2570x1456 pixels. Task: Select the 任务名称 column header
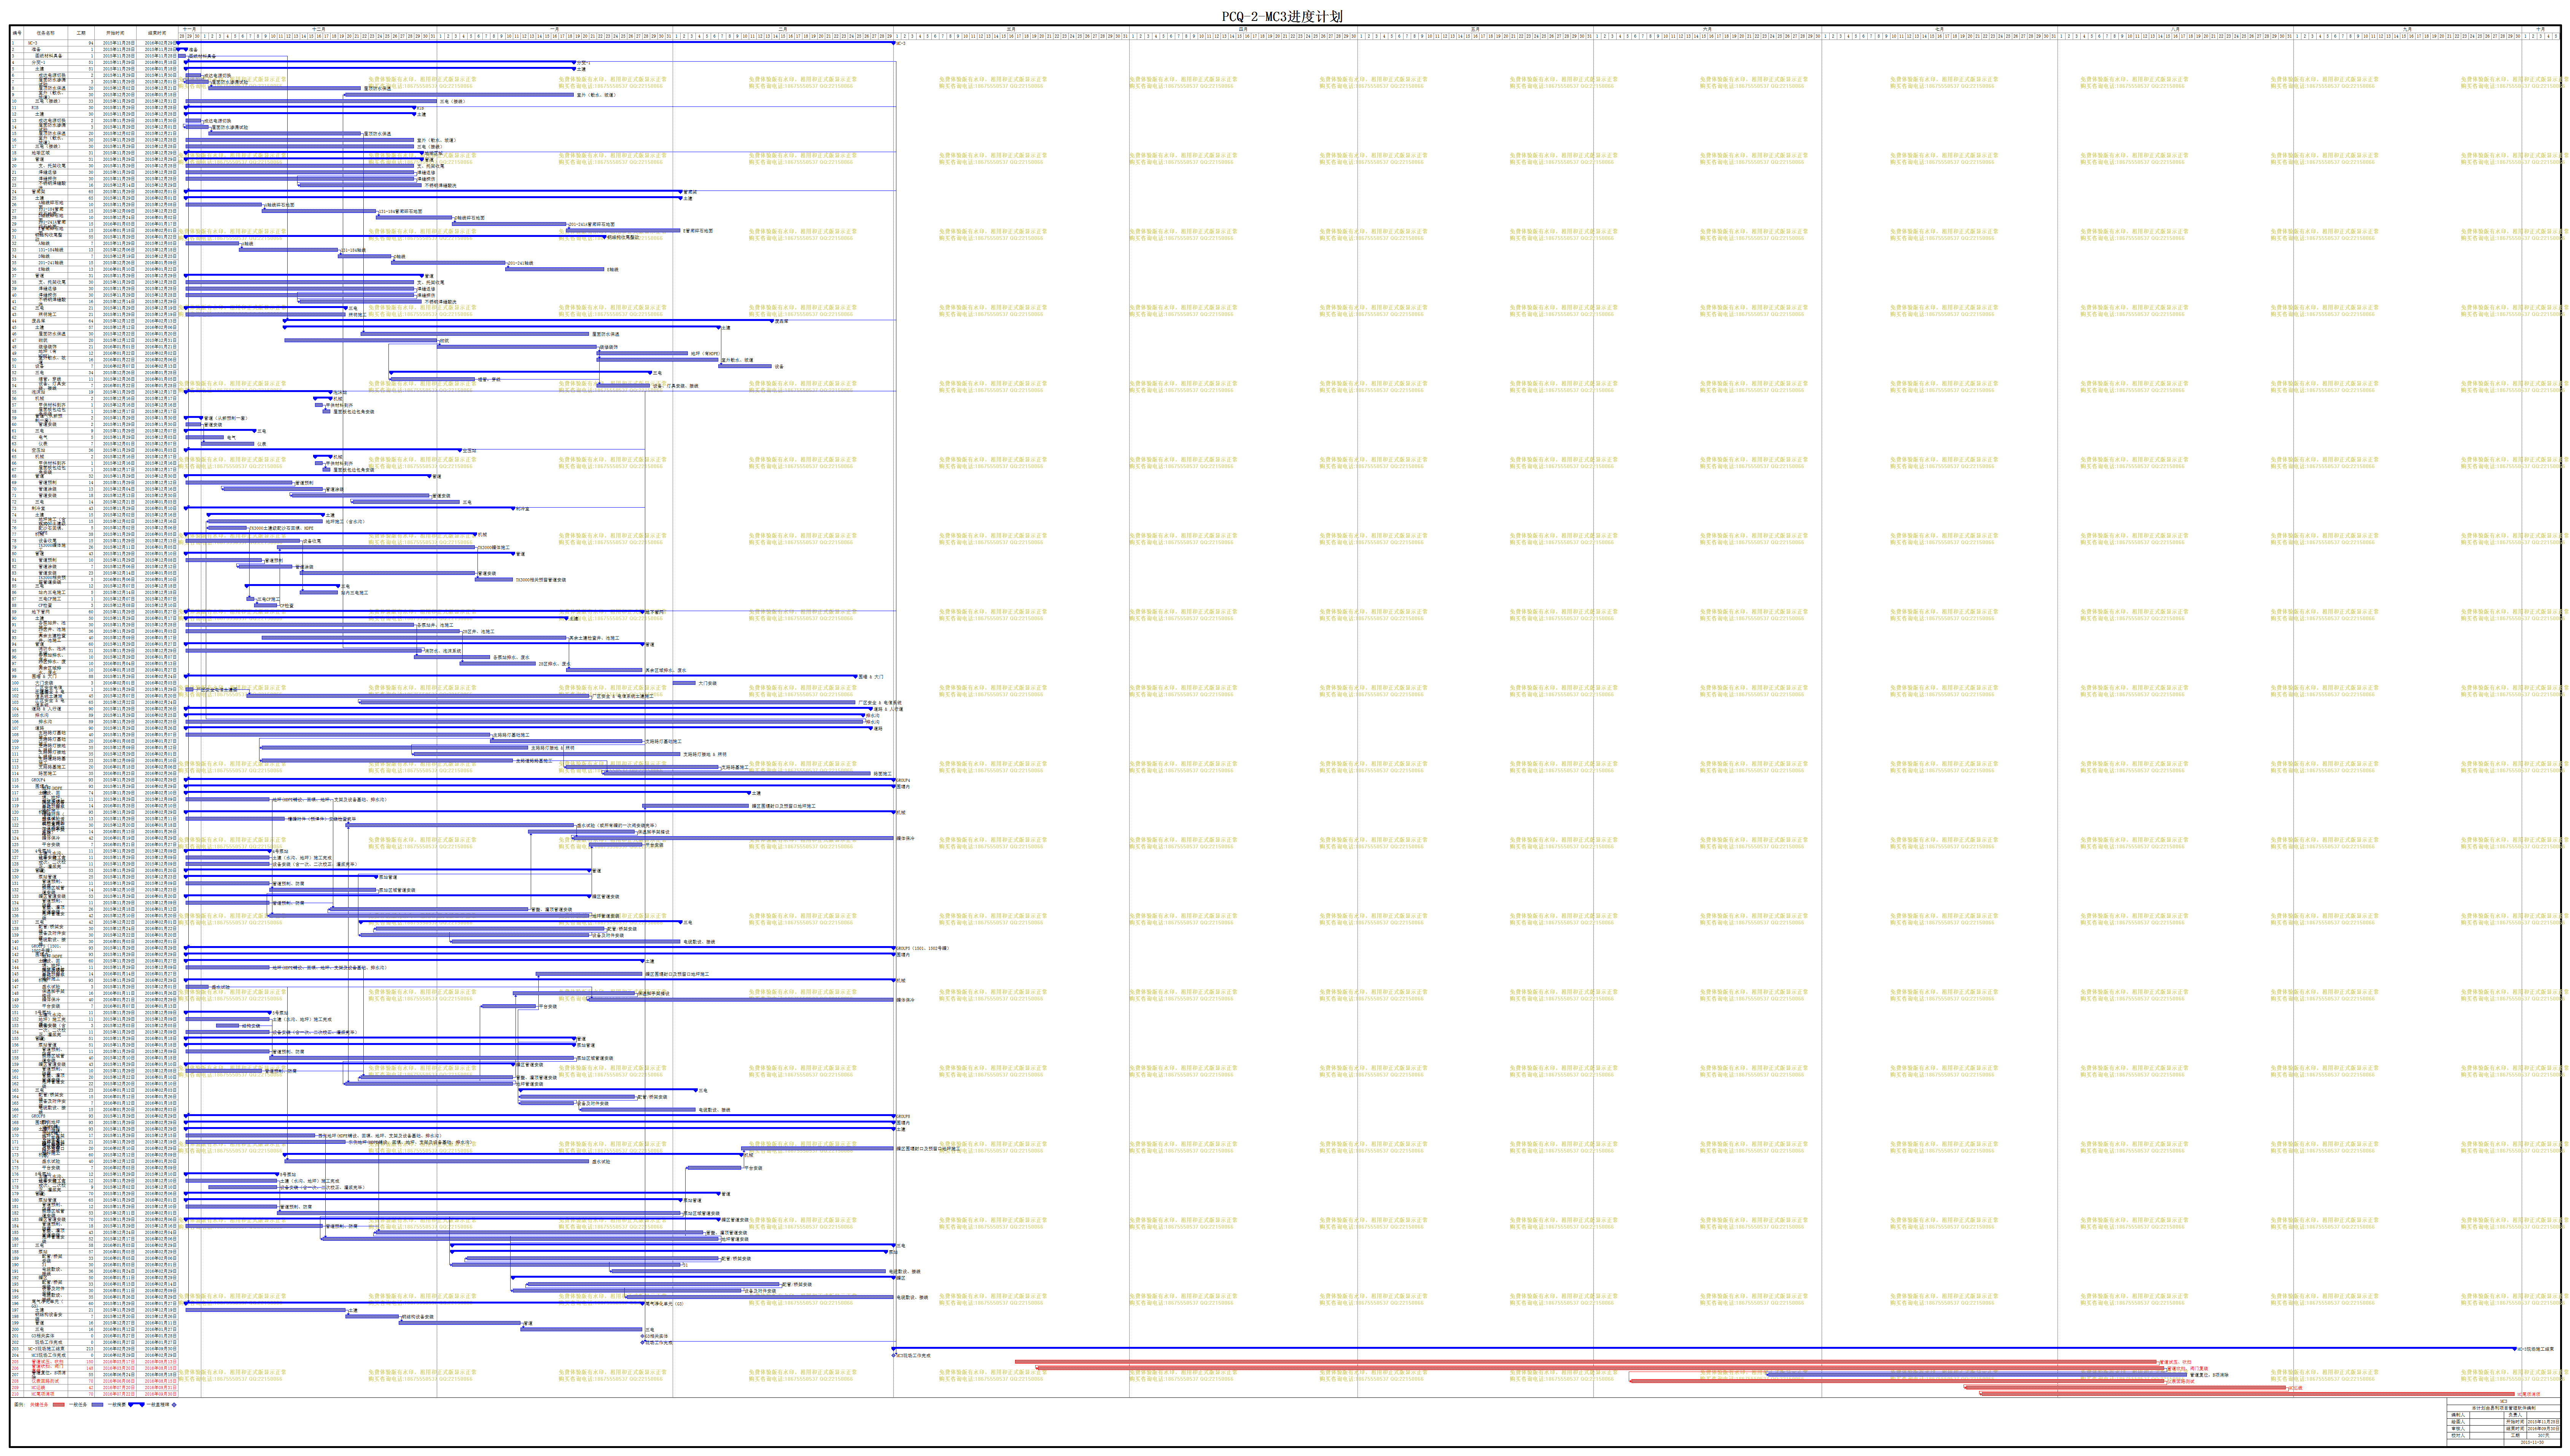tap(46, 33)
